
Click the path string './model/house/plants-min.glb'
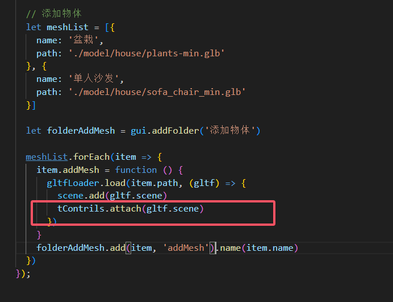[147, 53]
